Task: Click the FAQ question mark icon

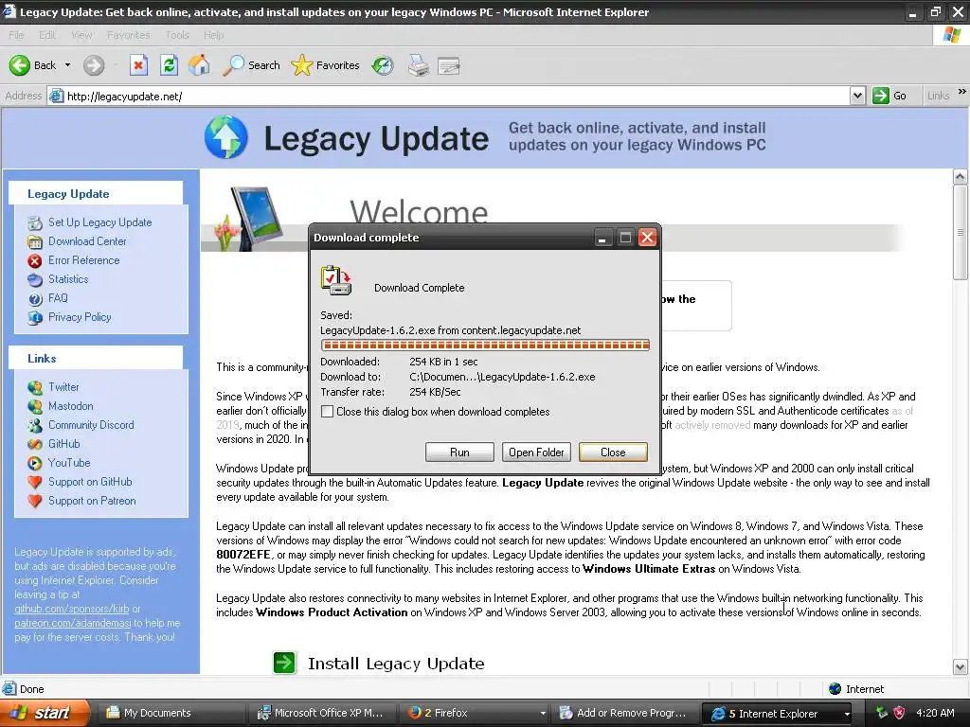Action: point(35,298)
